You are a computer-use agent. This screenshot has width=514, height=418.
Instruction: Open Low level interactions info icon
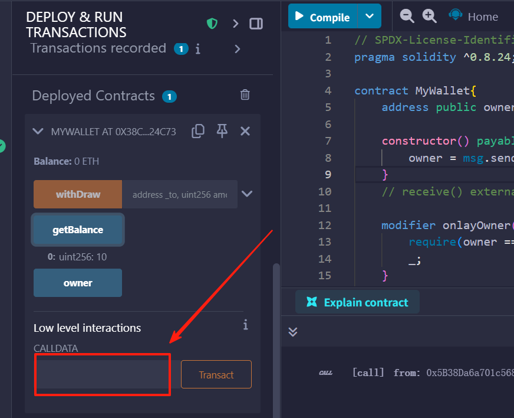[246, 325]
